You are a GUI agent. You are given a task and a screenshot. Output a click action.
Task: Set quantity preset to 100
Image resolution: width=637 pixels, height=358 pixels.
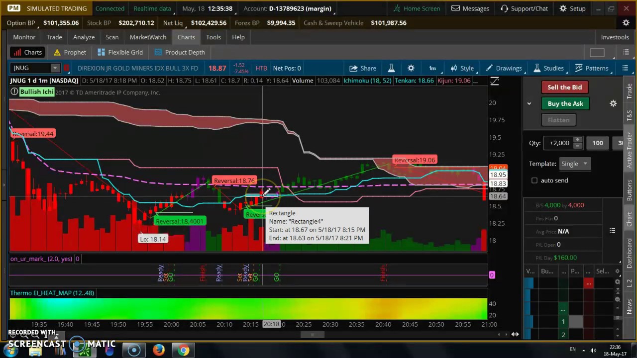click(597, 143)
